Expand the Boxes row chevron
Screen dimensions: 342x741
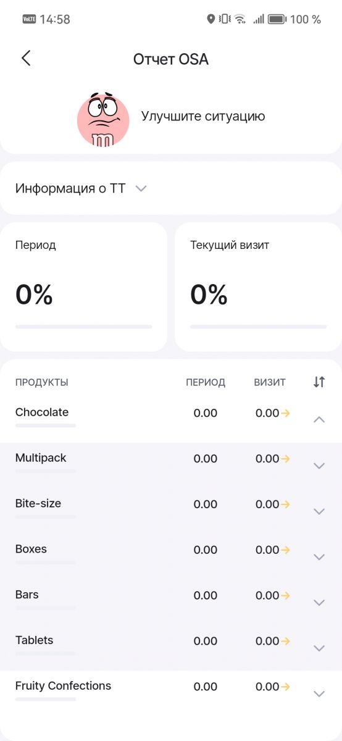coord(319,557)
